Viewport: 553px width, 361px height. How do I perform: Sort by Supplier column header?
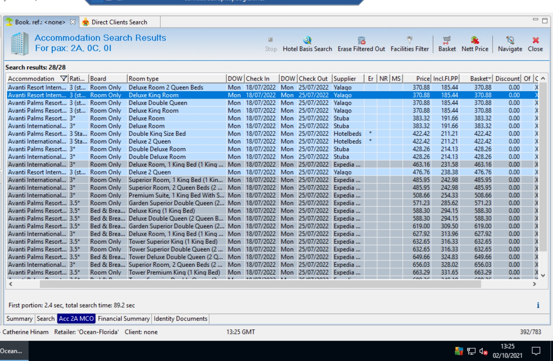(x=348, y=78)
